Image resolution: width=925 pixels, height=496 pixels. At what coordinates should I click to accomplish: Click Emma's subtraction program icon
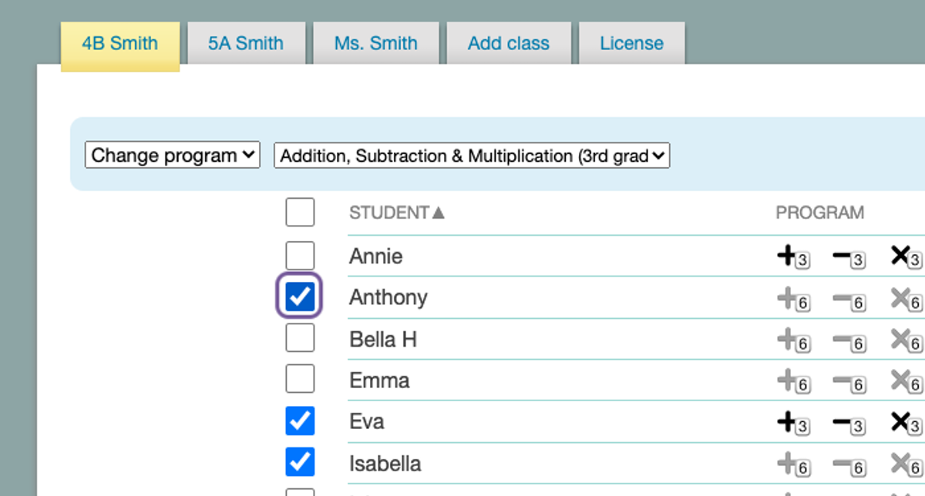(x=848, y=381)
